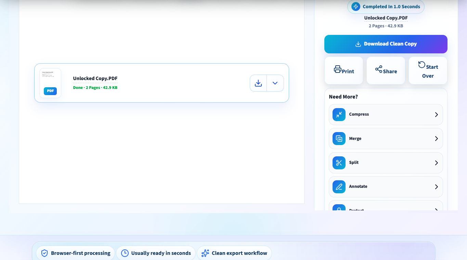467x260 pixels.
Task: Click the Compress arrows icon
Action: (x=339, y=115)
